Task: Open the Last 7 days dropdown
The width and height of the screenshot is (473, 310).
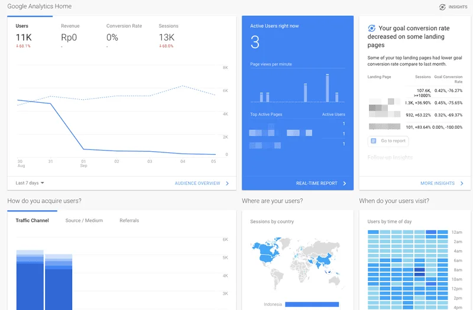Action: 30,183
